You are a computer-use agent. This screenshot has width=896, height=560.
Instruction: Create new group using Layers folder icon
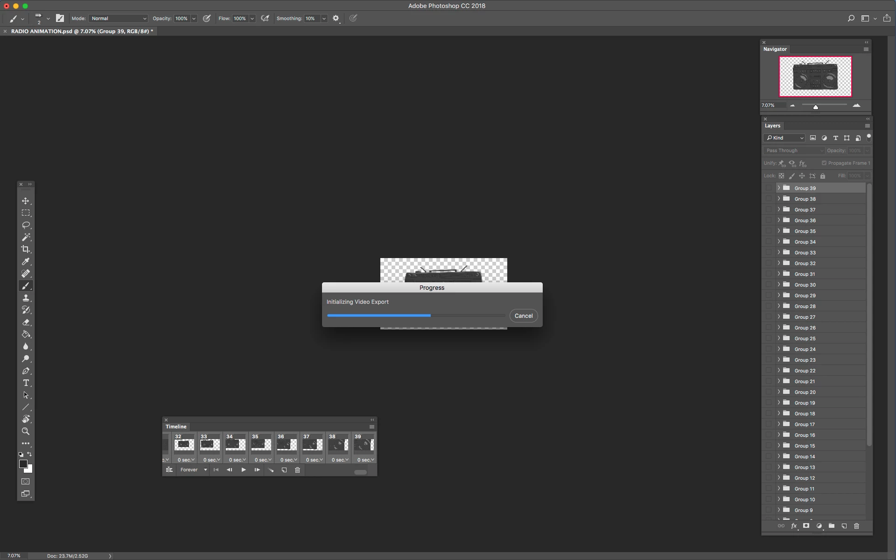click(831, 526)
